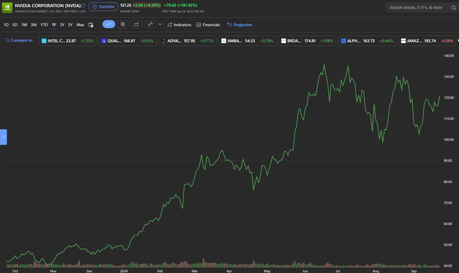Select the line chart type button
This screenshot has width=459, height=273.
click(x=109, y=24)
